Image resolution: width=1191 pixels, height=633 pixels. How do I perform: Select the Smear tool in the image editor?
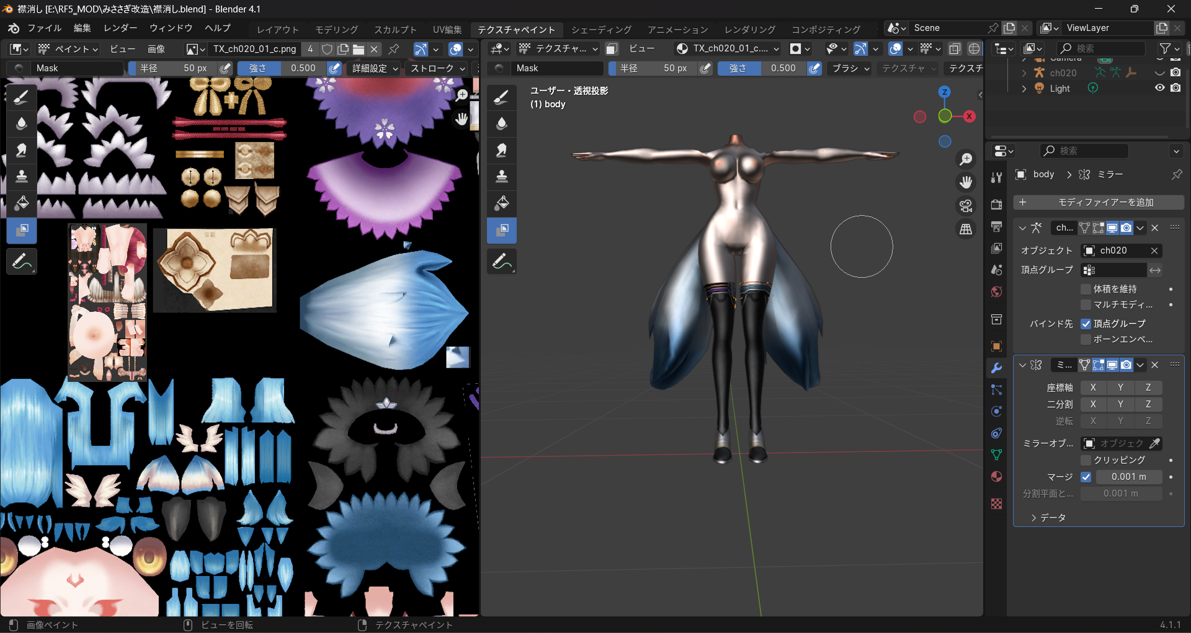pyautogui.click(x=22, y=149)
